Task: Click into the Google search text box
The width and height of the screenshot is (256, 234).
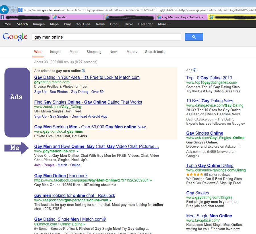Action: pos(106,37)
